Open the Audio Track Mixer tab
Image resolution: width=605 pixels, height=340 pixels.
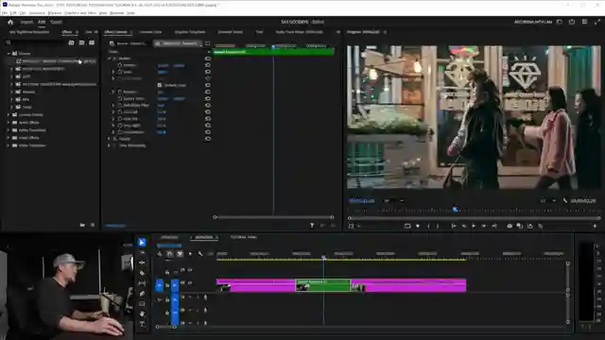coord(300,32)
